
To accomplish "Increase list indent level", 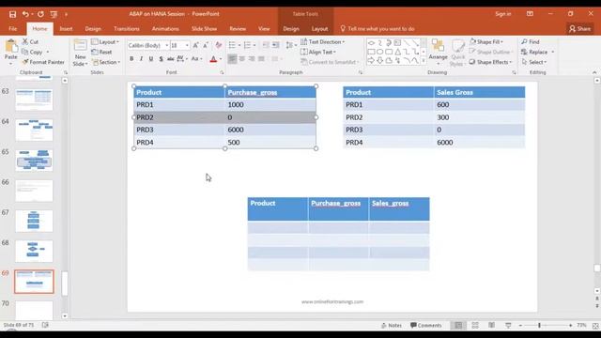I will click(275, 45).
